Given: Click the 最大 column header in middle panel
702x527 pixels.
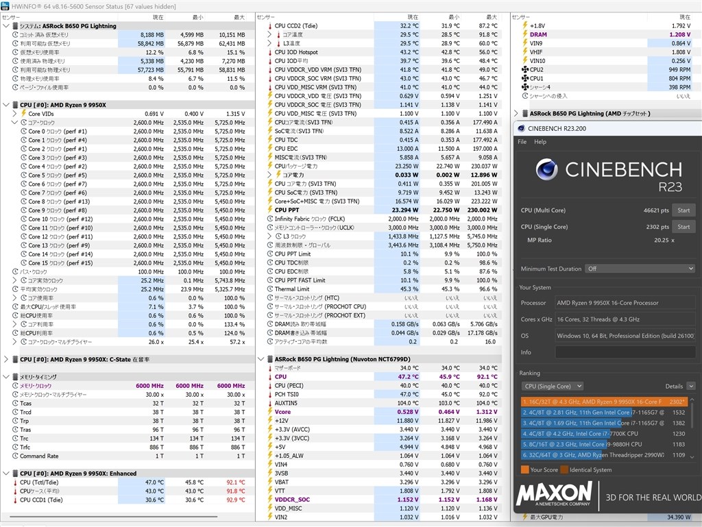Looking at the screenshot, I should pos(492,17).
